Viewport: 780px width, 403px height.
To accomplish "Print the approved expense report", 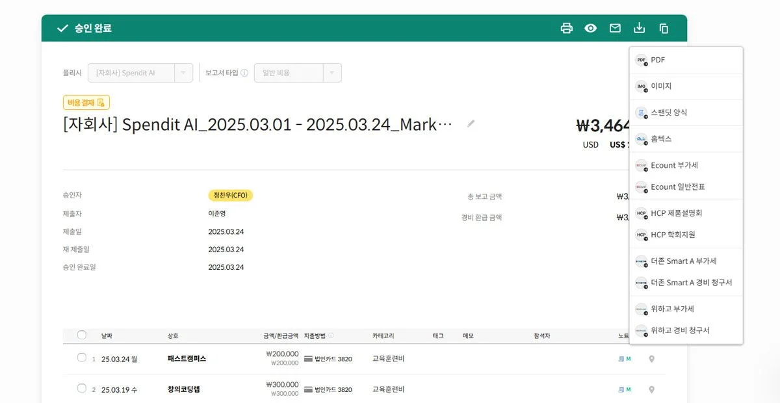I will pos(566,28).
